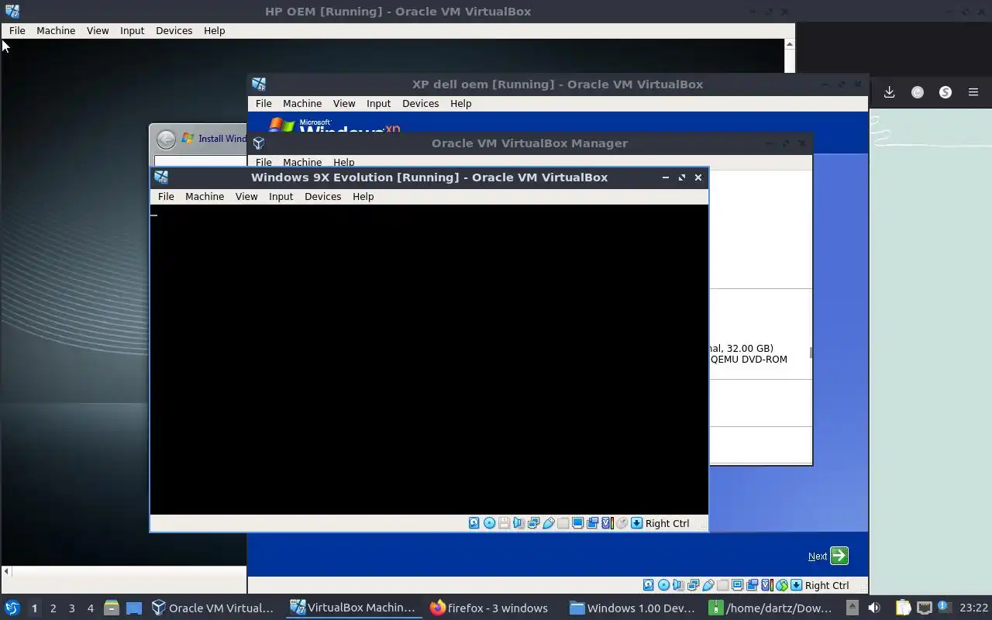
Task: Open Help menu in Windows 9X Evolution window
Action: 363,196
